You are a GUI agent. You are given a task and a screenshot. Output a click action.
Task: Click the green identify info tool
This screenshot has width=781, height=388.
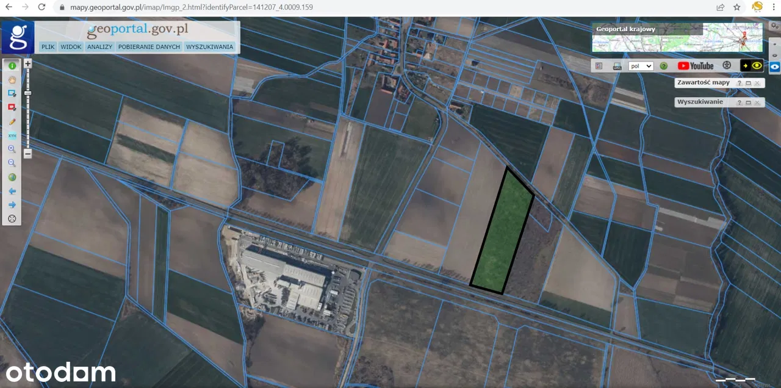coord(12,65)
